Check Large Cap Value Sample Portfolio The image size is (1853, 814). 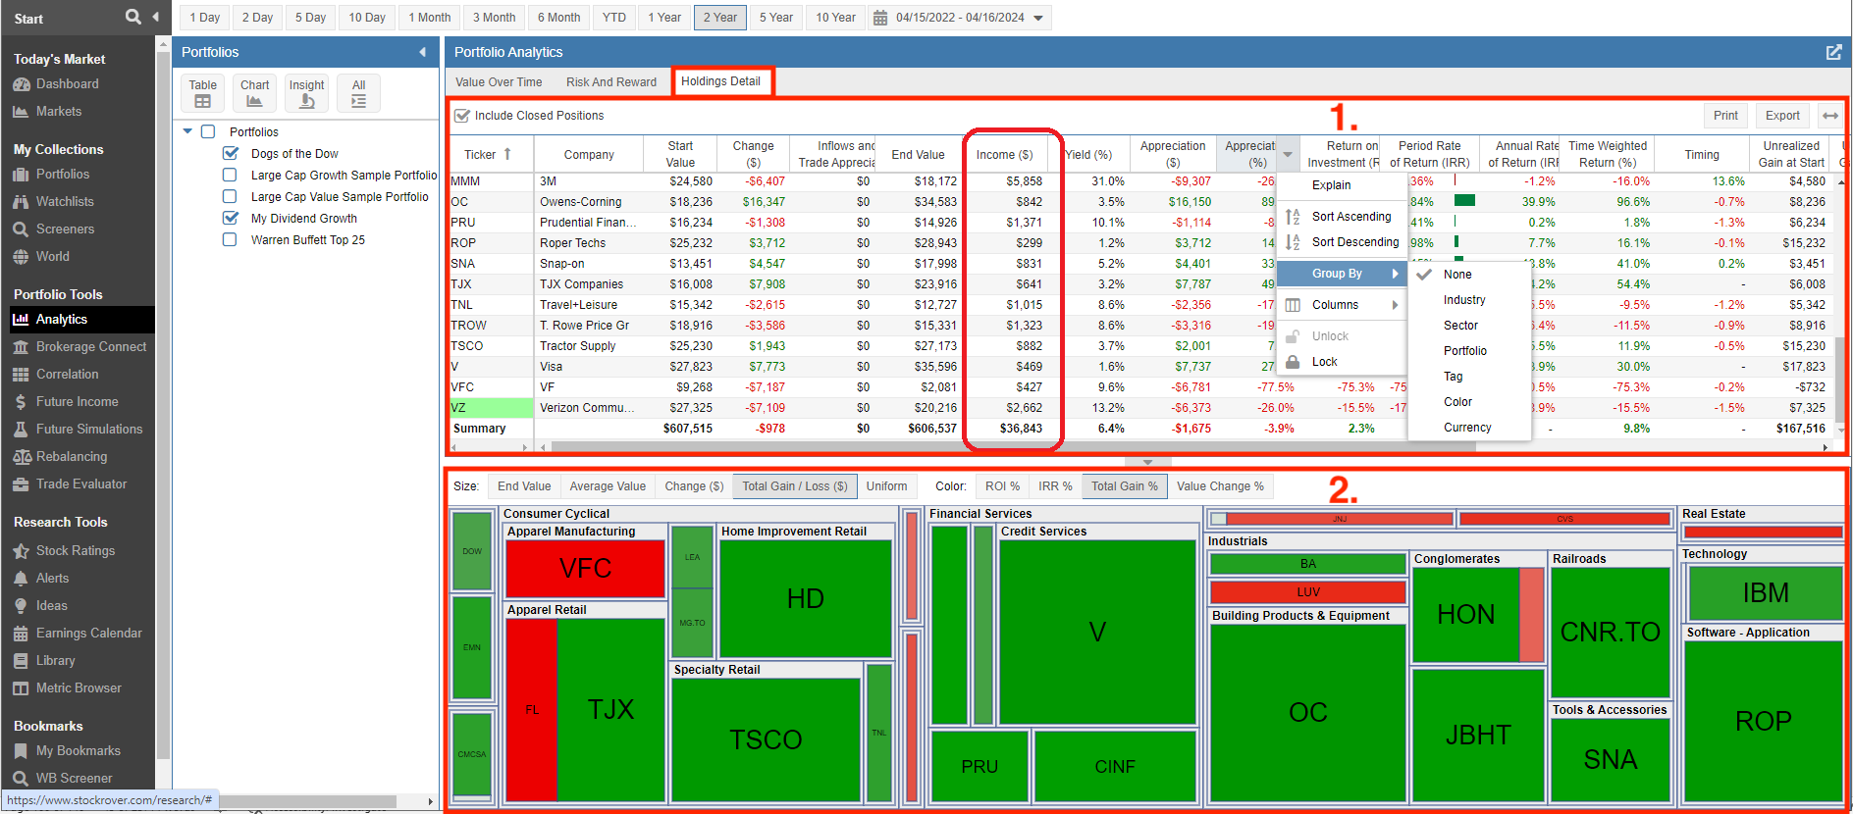point(230,196)
